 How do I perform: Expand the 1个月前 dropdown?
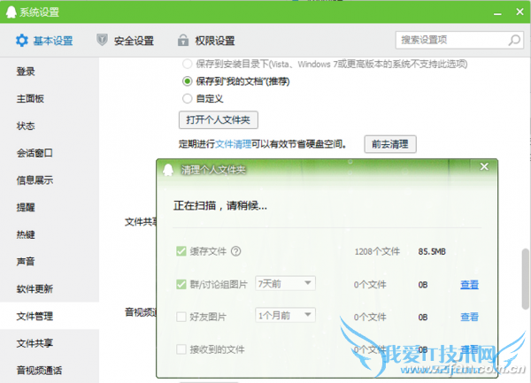[285, 315]
